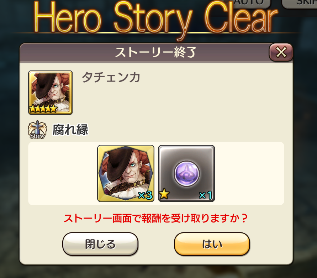
Task: Select the purple orb reward item x1
Action: 186,173
